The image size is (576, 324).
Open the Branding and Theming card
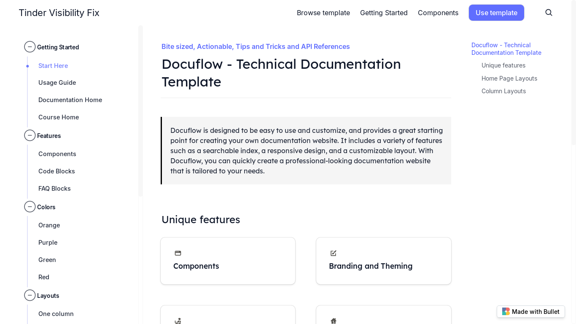(384, 261)
